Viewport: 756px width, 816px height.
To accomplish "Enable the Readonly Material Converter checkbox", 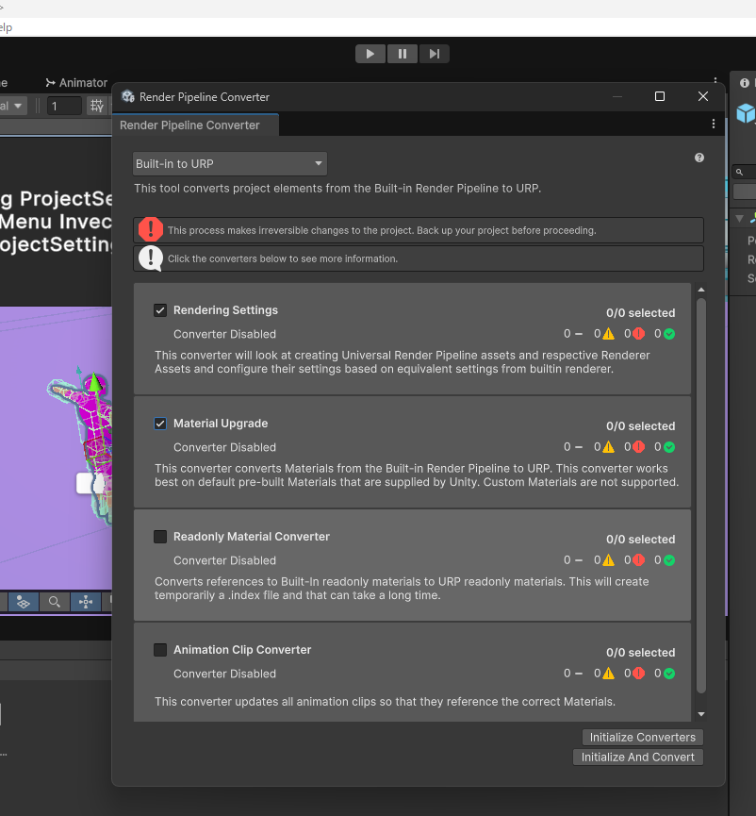I will click(160, 537).
